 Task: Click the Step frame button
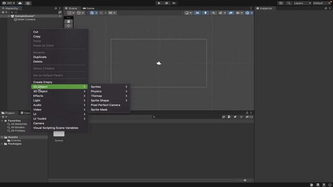(174, 3)
